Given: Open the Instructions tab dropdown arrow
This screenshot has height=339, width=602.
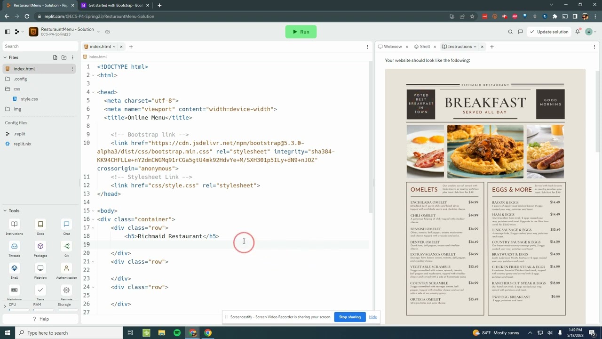Looking at the screenshot, I should [475, 47].
